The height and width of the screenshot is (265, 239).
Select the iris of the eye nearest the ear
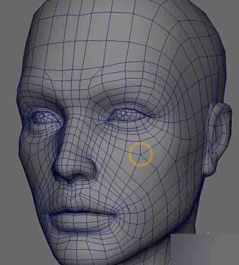[124, 114]
